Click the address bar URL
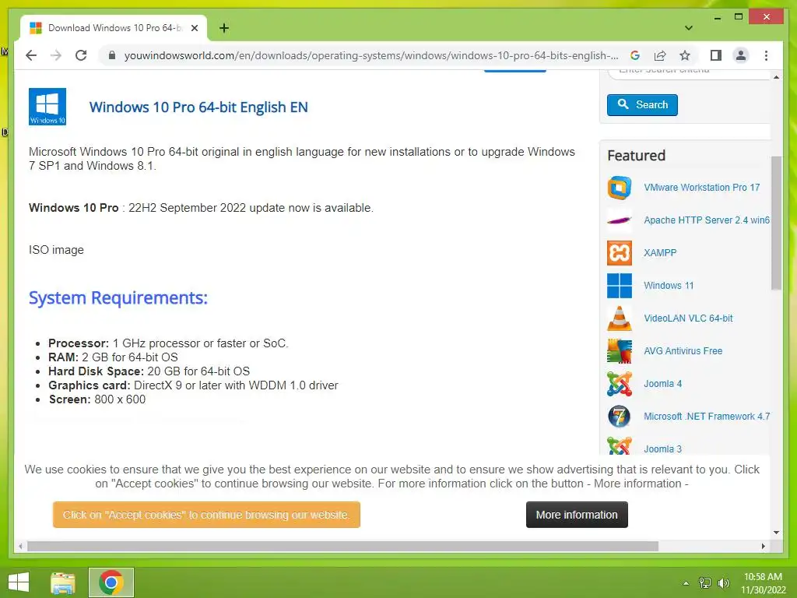This screenshot has width=797, height=598. pos(371,55)
